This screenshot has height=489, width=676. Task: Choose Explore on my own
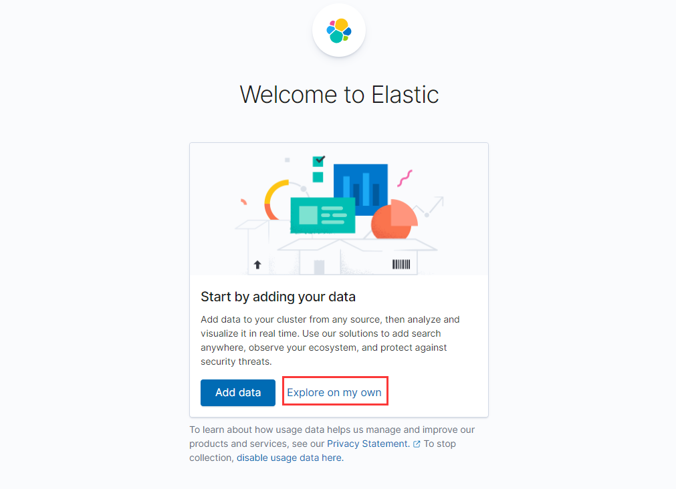334,393
